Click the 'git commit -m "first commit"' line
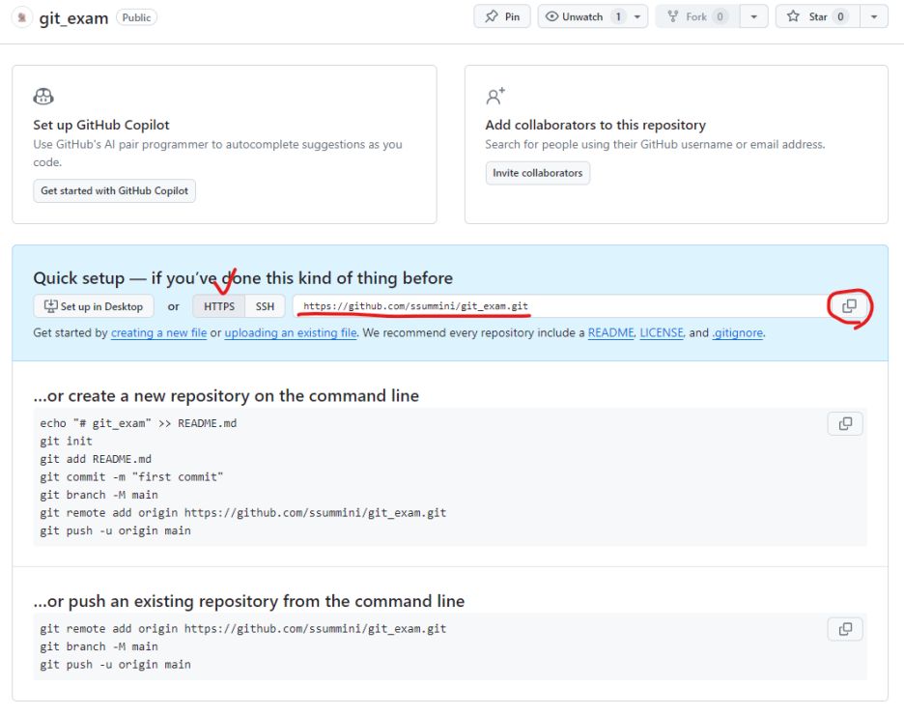Screen dimensions: 904x716 (131, 477)
